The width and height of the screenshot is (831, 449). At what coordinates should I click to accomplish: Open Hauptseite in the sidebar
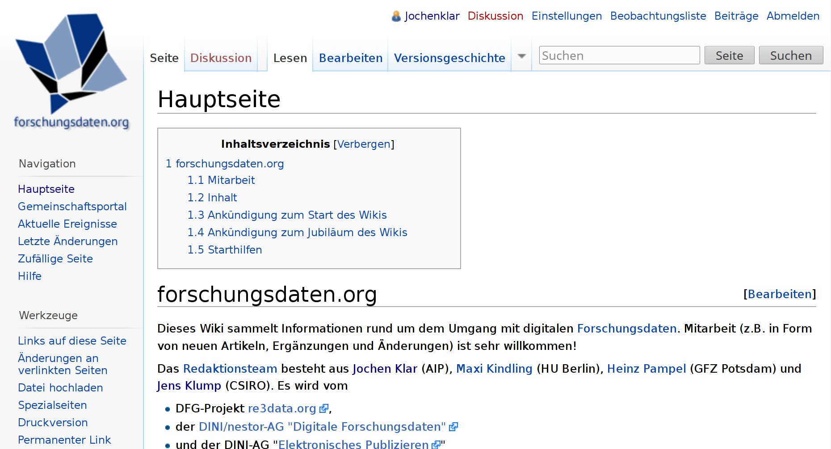46,189
